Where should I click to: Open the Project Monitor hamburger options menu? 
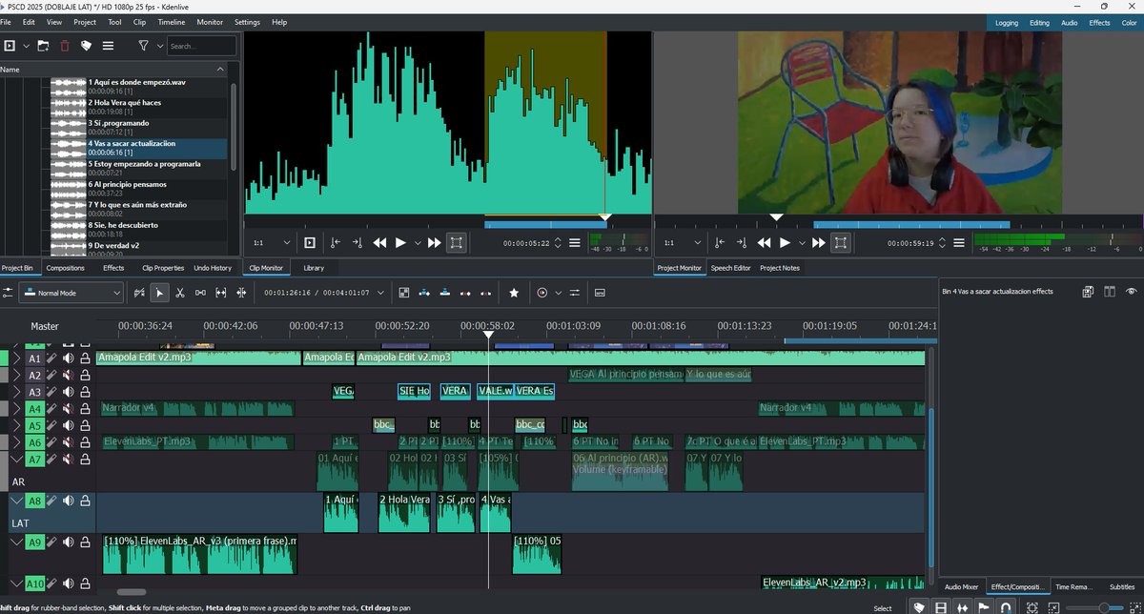coord(958,243)
